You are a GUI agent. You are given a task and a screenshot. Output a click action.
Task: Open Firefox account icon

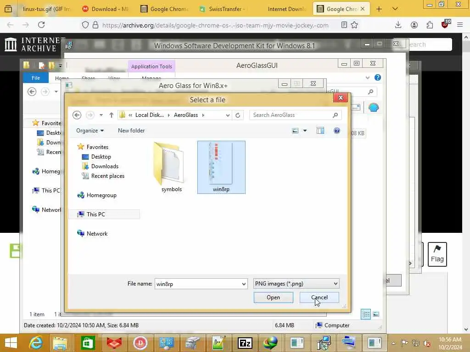click(x=414, y=25)
